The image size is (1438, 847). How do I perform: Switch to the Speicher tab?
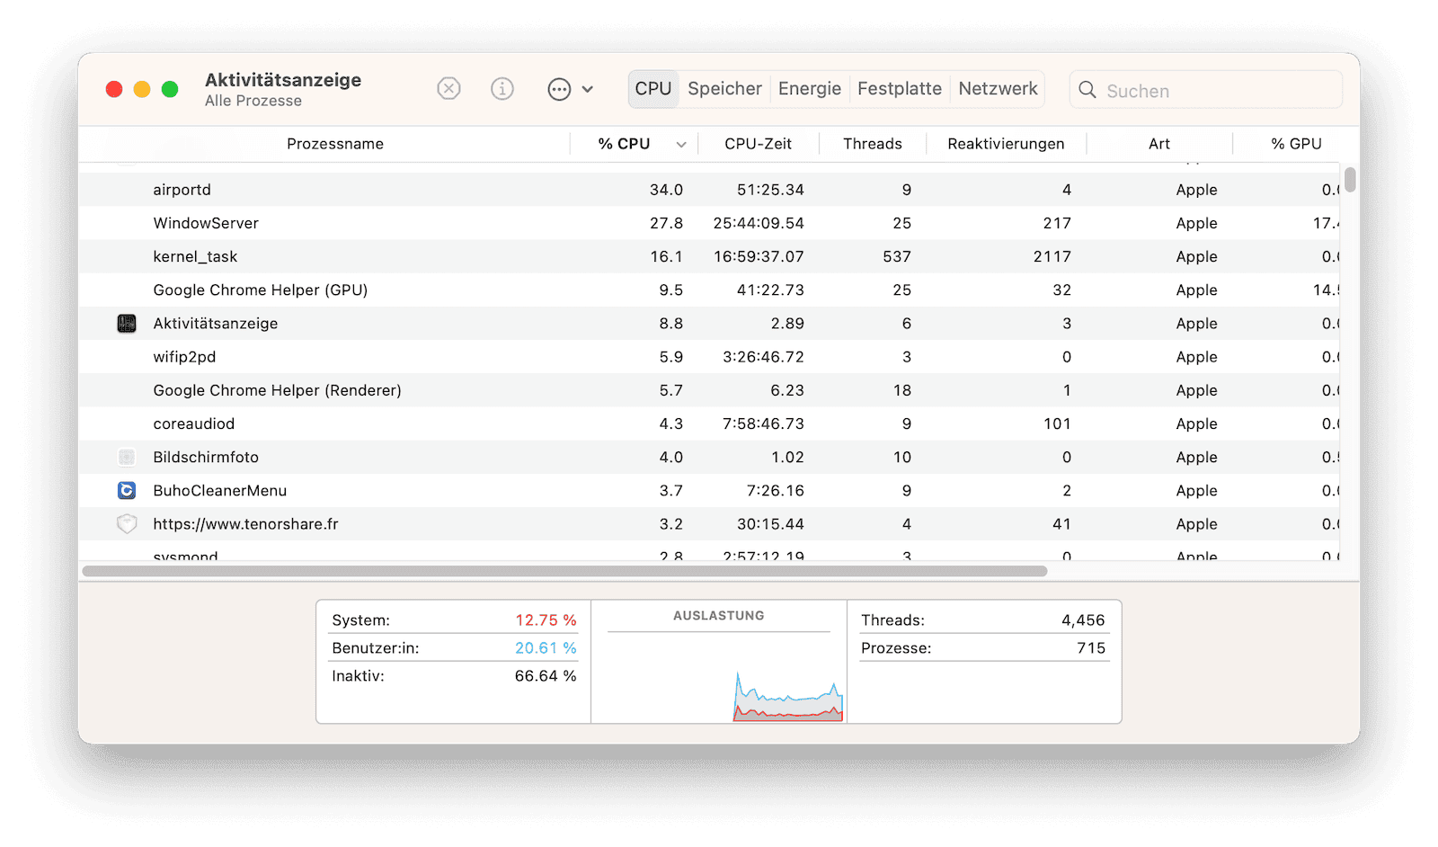pyautogui.click(x=724, y=89)
